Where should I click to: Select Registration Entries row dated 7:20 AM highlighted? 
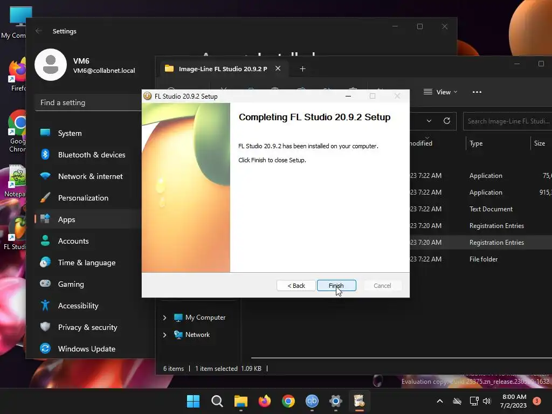tap(480, 242)
